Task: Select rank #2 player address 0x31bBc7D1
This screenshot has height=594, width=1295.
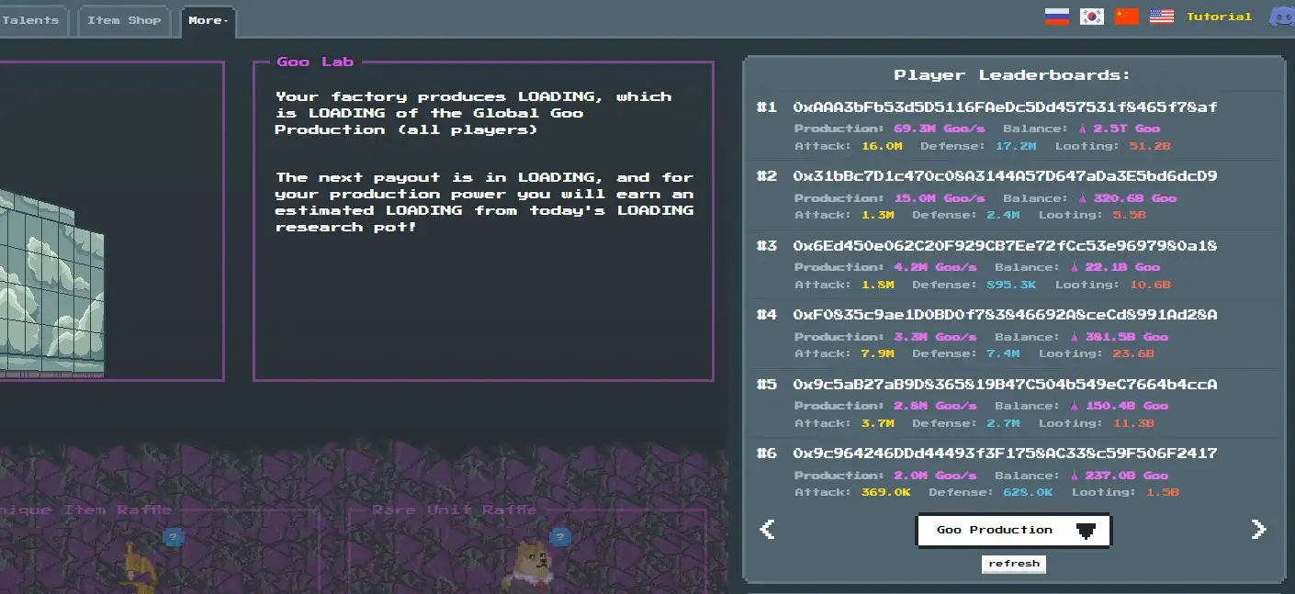Action: click(x=1005, y=176)
